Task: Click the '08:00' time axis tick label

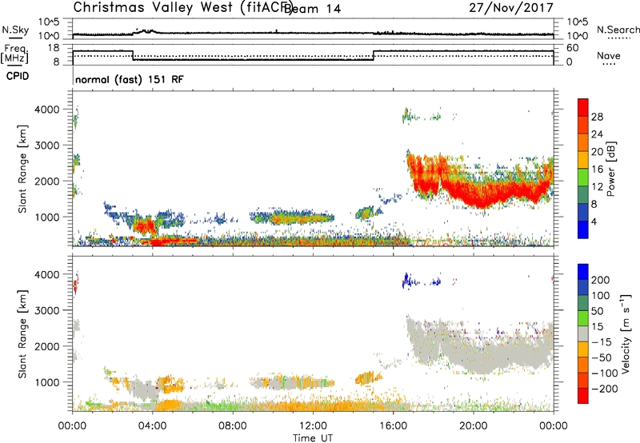Action: tap(232, 426)
